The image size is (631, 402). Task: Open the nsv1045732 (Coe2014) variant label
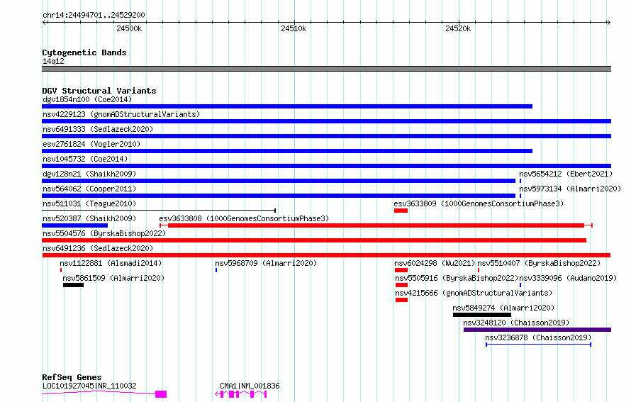(x=85, y=159)
